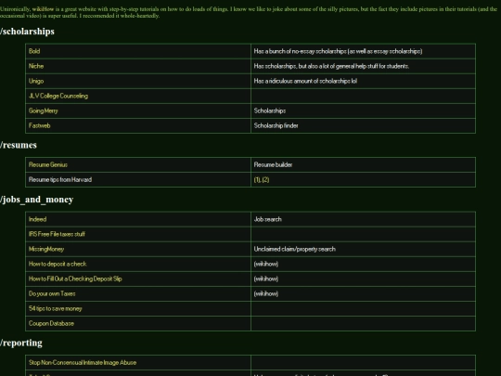
Task: Open the Bold scholarships link
Action: click(34, 51)
